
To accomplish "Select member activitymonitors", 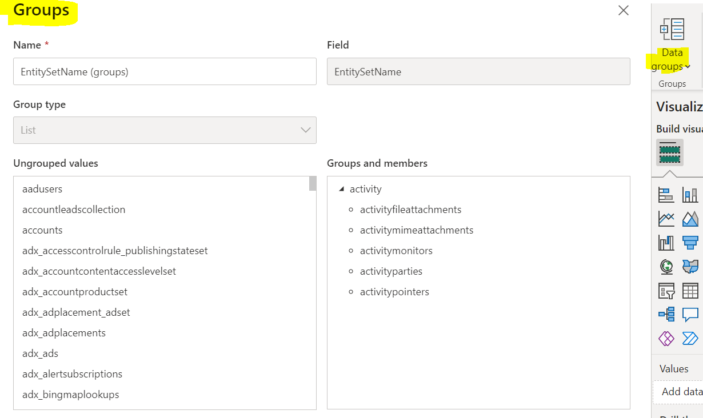I will 396,251.
